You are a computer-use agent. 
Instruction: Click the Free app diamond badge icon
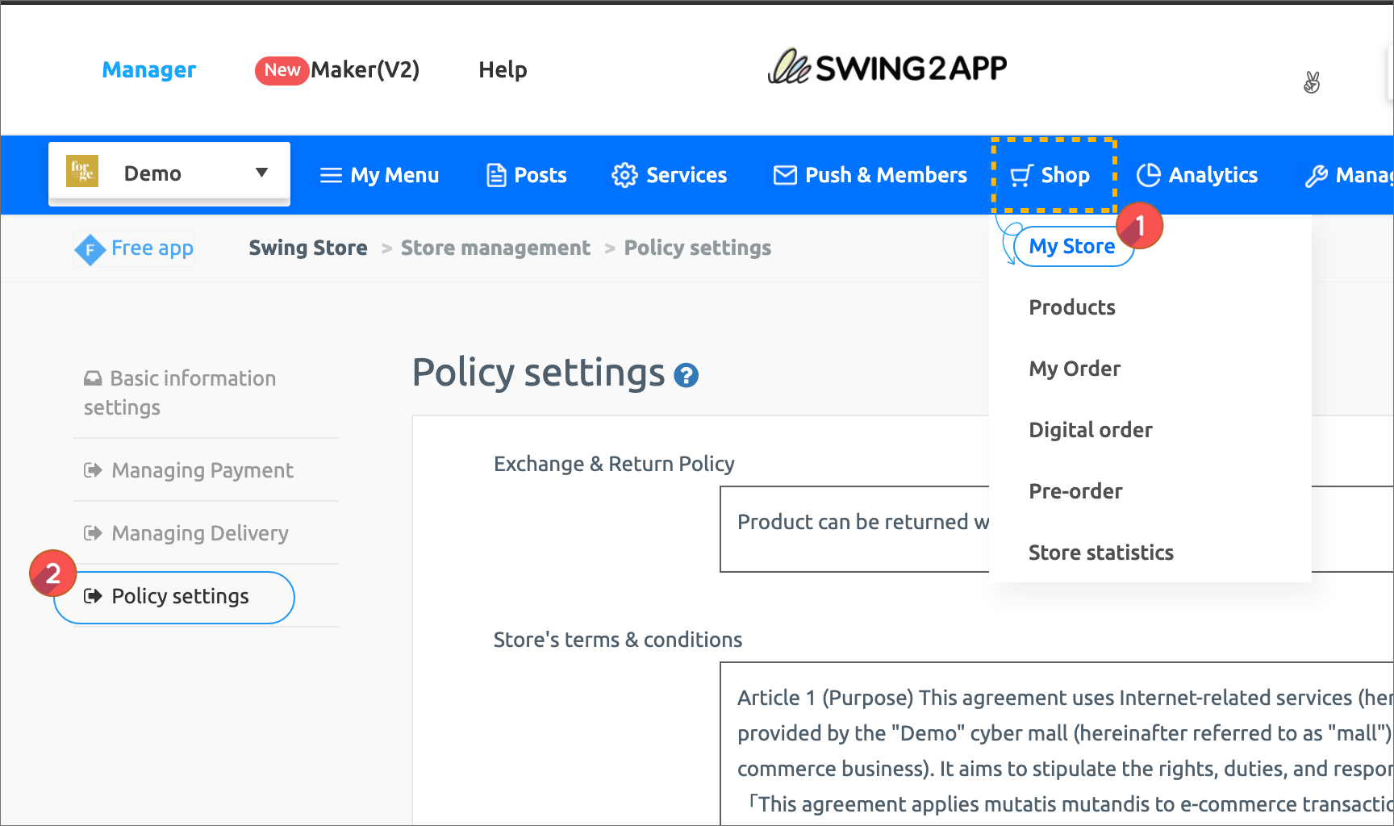point(90,249)
